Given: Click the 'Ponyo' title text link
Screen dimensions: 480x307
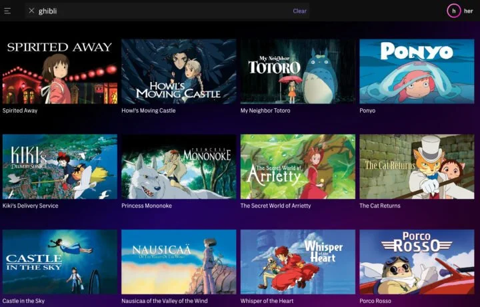Looking at the screenshot, I should pyautogui.click(x=367, y=110).
